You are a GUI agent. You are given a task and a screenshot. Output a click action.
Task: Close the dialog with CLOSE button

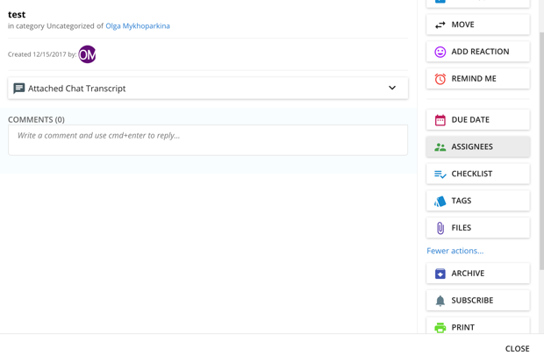pyautogui.click(x=517, y=349)
